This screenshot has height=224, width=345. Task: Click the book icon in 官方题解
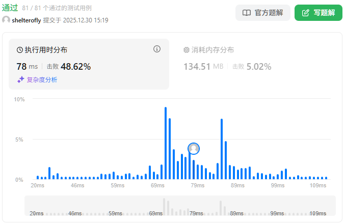click(247, 13)
